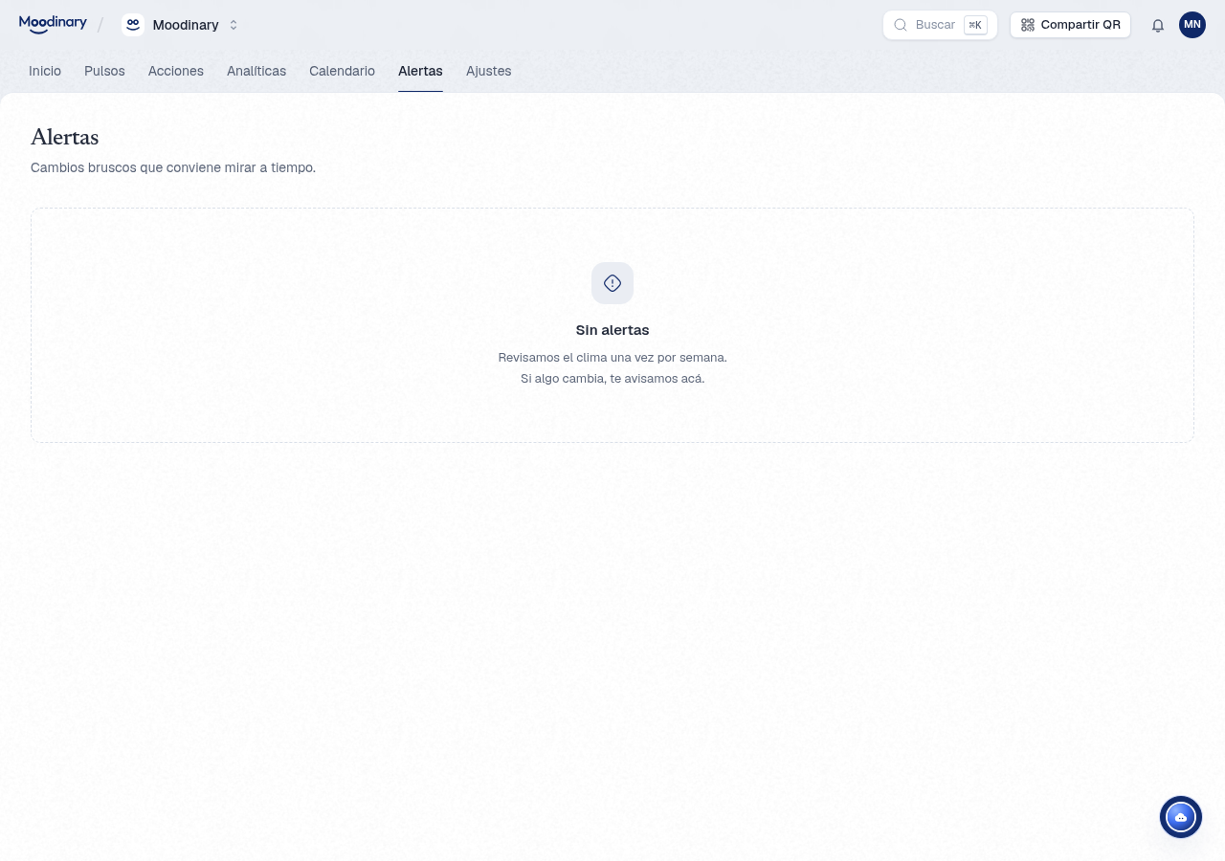
Task: Click the ⌘K shortcut badge
Action: tap(975, 25)
